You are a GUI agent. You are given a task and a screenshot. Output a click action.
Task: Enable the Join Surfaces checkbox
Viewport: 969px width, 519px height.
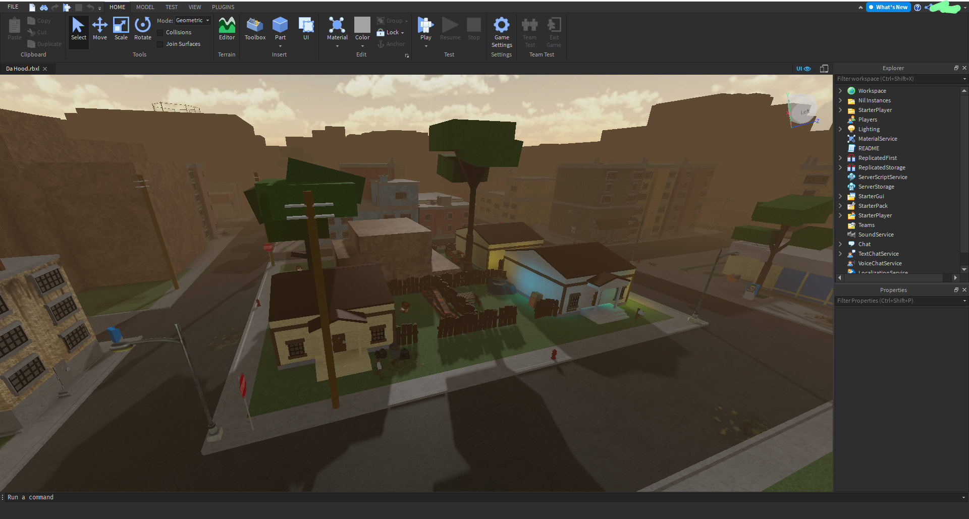tap(160, 44)
